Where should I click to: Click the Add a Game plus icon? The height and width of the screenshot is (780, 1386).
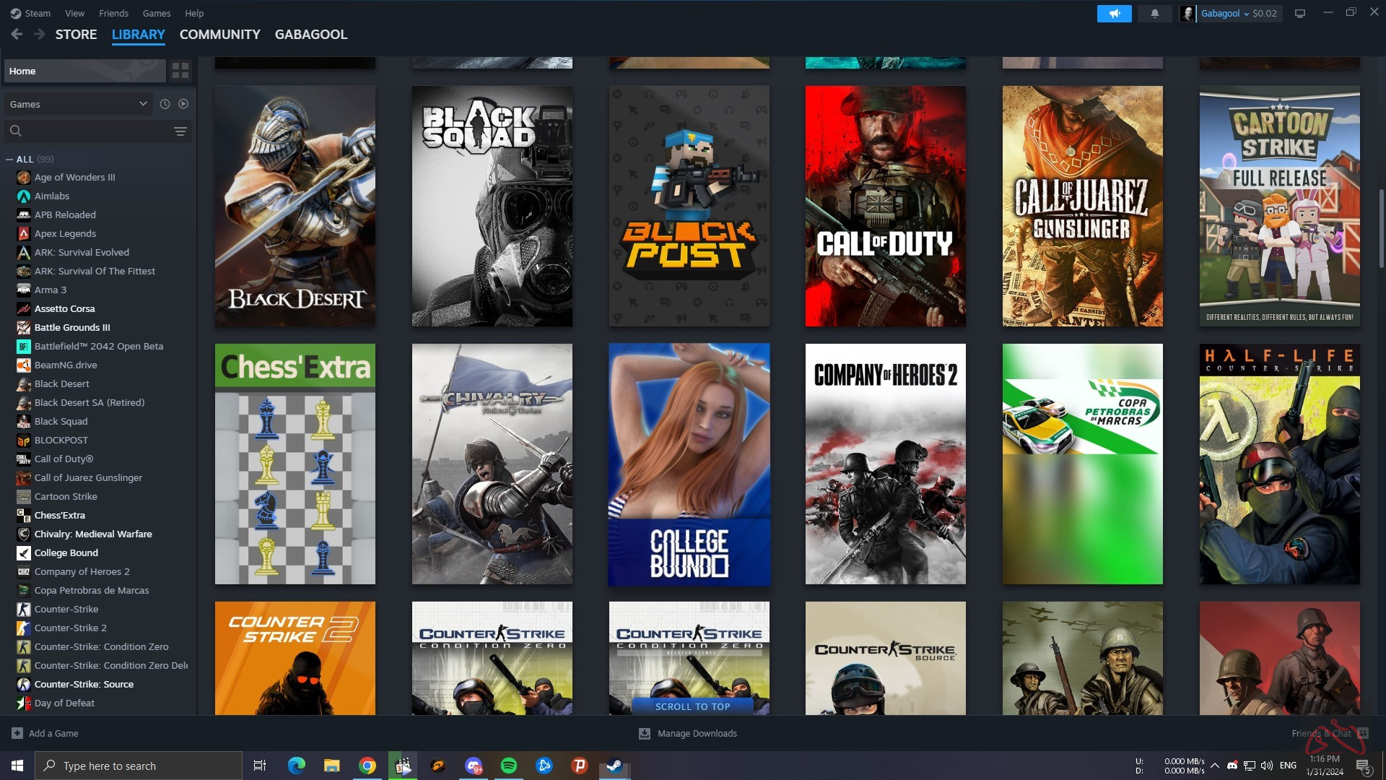click(x=17, y=733)
